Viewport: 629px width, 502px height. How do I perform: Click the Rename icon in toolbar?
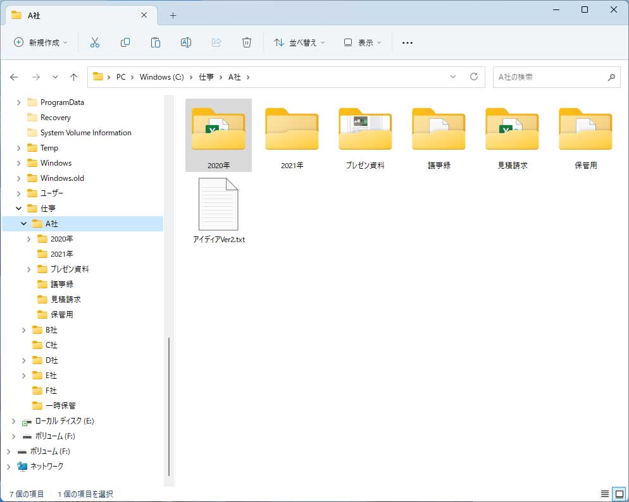[x=186, y=42]
